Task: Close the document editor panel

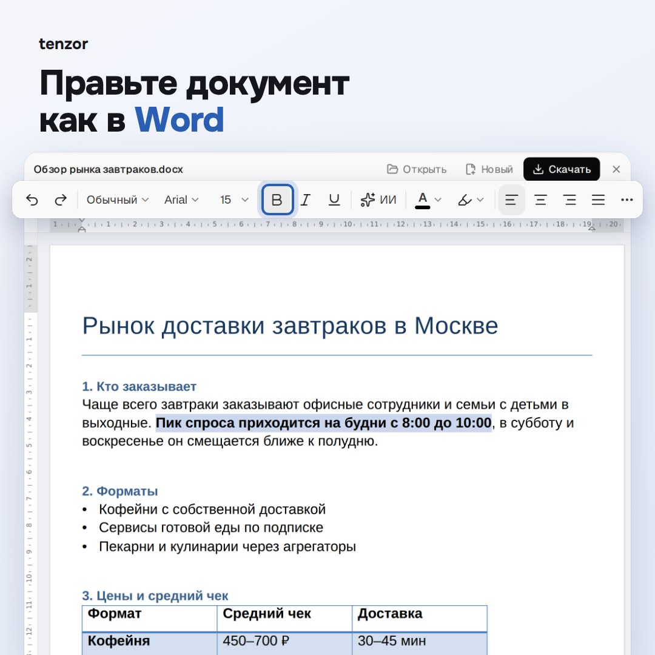Action: pos(616,169)
